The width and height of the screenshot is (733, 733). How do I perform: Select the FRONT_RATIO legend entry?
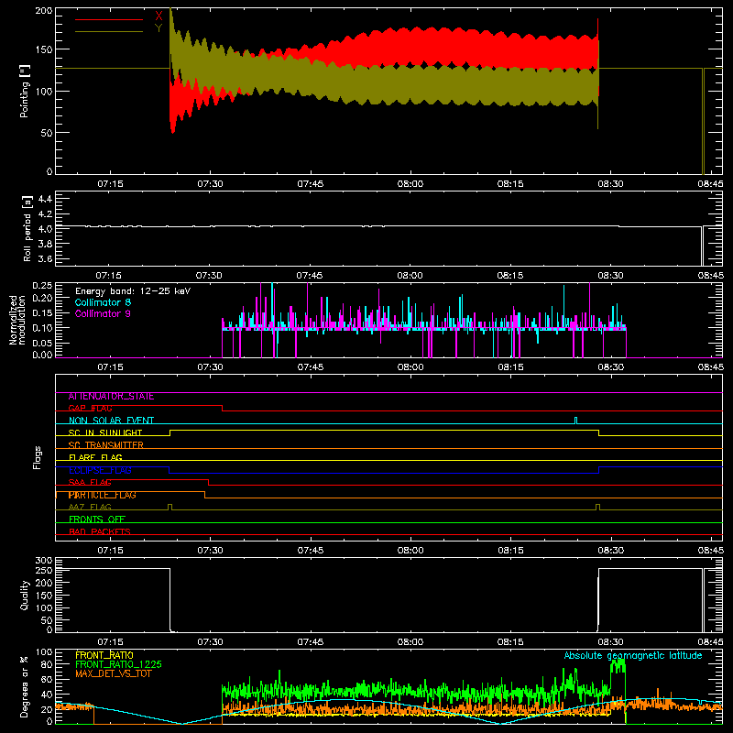click(x=104, y=655)
